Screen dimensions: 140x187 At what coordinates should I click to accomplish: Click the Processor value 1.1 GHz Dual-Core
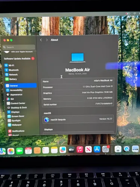(97, 86)
